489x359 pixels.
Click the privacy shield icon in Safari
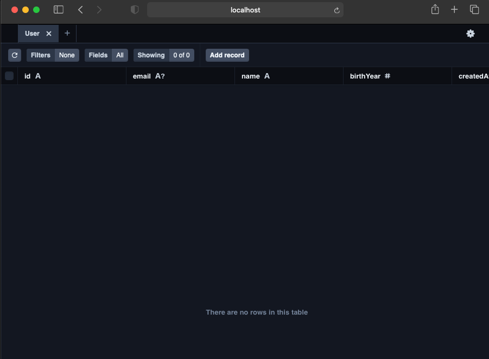[x=134, y=9]
